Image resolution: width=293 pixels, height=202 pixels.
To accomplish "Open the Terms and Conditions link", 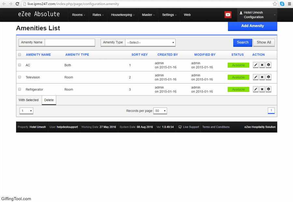I will coord(216,127).
